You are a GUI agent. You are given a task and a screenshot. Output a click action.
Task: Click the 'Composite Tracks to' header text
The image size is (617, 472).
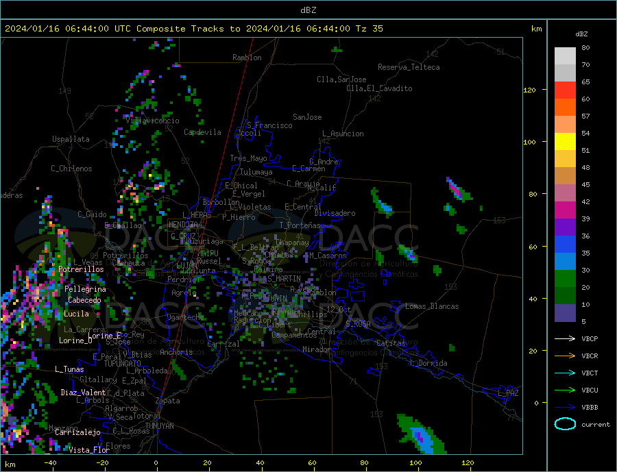point(188,29)
